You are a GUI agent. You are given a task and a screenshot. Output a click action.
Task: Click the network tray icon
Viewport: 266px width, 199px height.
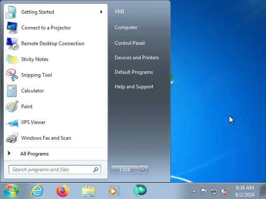[x=214, y=191]
